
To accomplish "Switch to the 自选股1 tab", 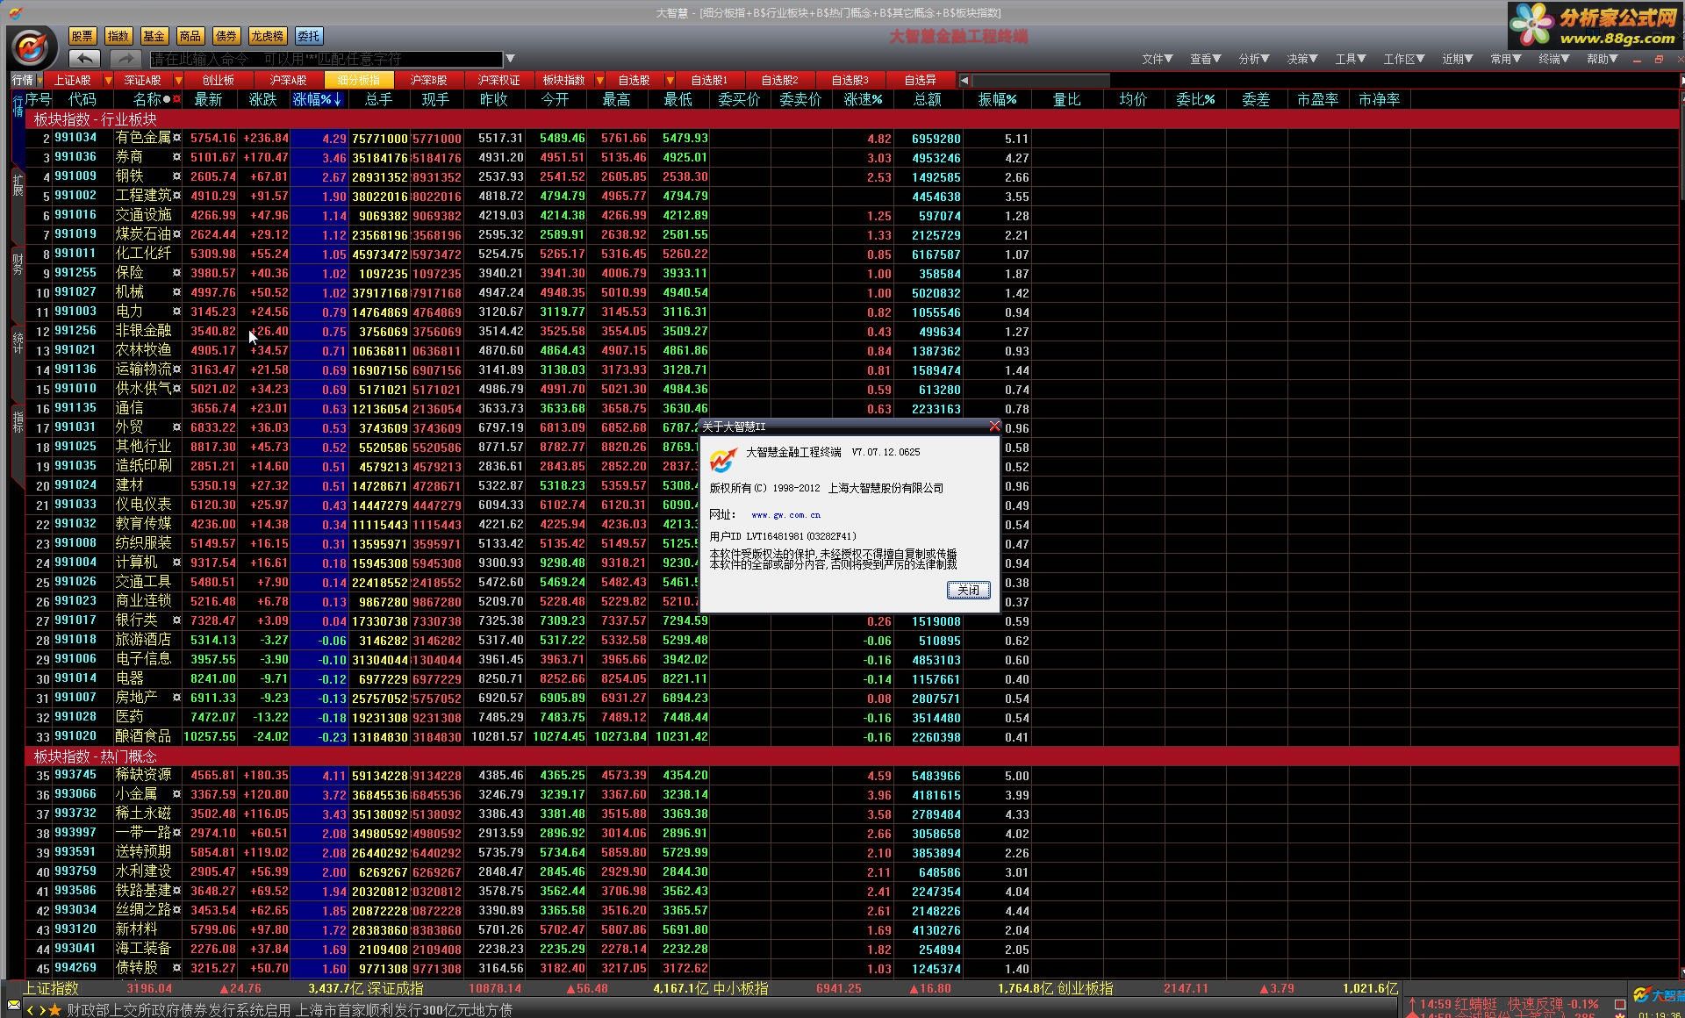I will pos(710,80).
